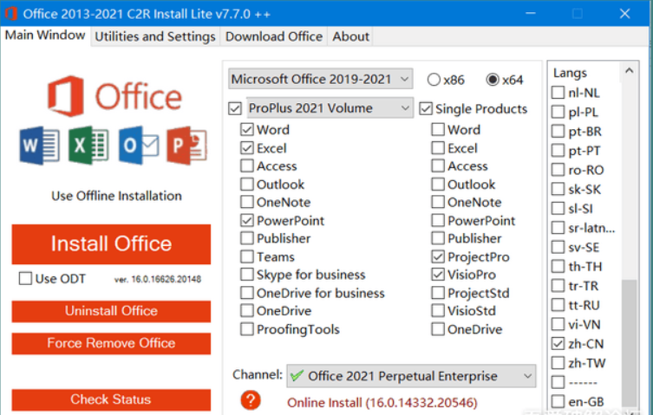Click the Use Offline Installation label
This screenshot has width=653, height=415.
(116, 196)
